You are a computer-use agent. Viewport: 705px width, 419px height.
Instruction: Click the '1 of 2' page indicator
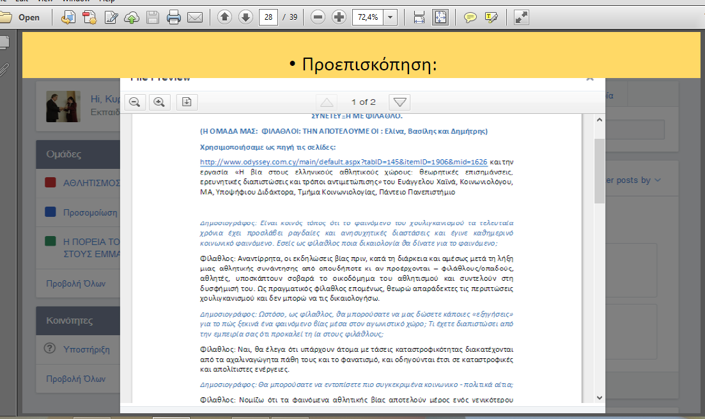coord(363,102)
